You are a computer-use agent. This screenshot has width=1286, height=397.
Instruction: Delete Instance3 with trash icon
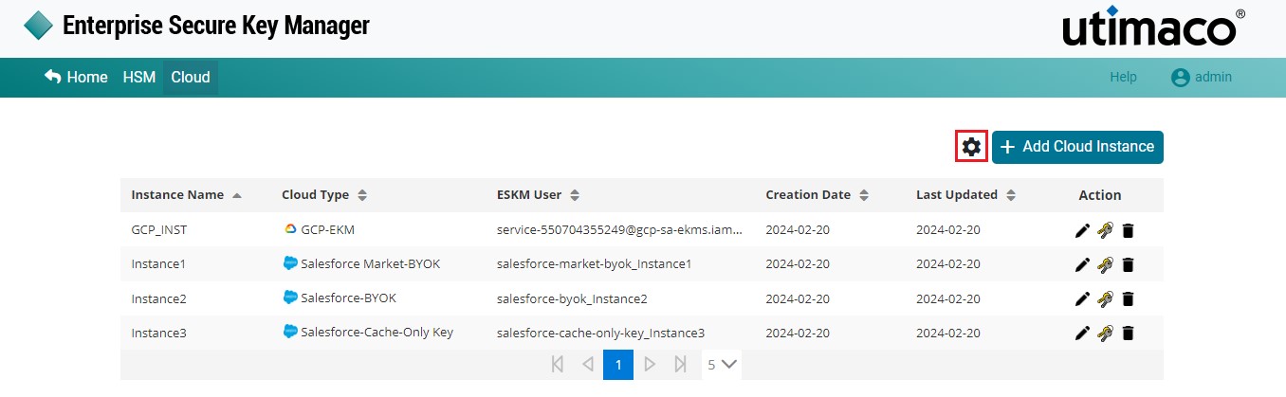[x=1128, y=333]
